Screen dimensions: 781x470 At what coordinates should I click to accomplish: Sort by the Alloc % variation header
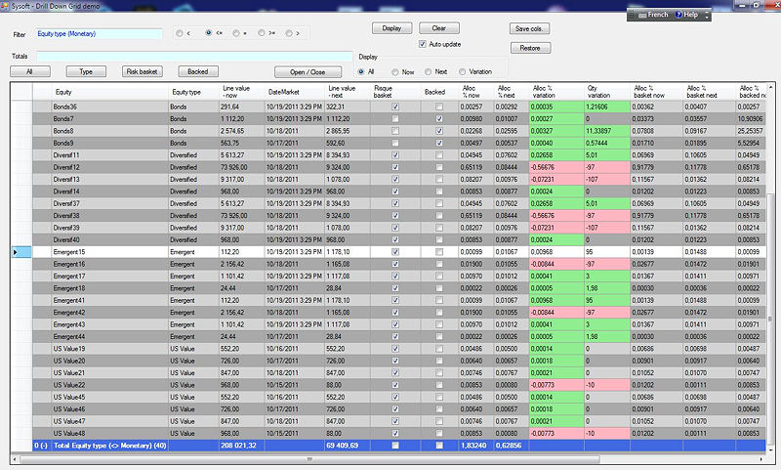[x=556, y=92]
